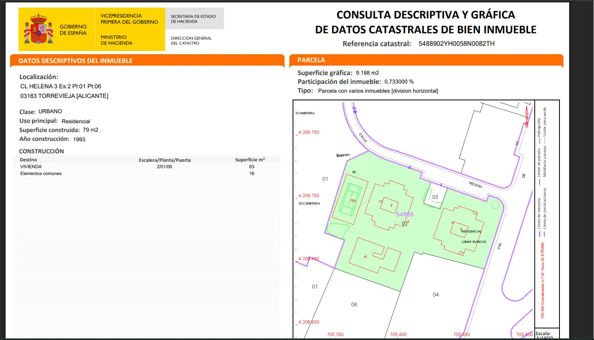Click the 'Año construcción:' label
594x340 pixels.
(44, 139)
